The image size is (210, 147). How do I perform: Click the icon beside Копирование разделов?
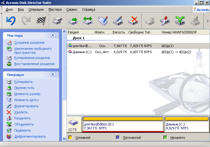9,58
